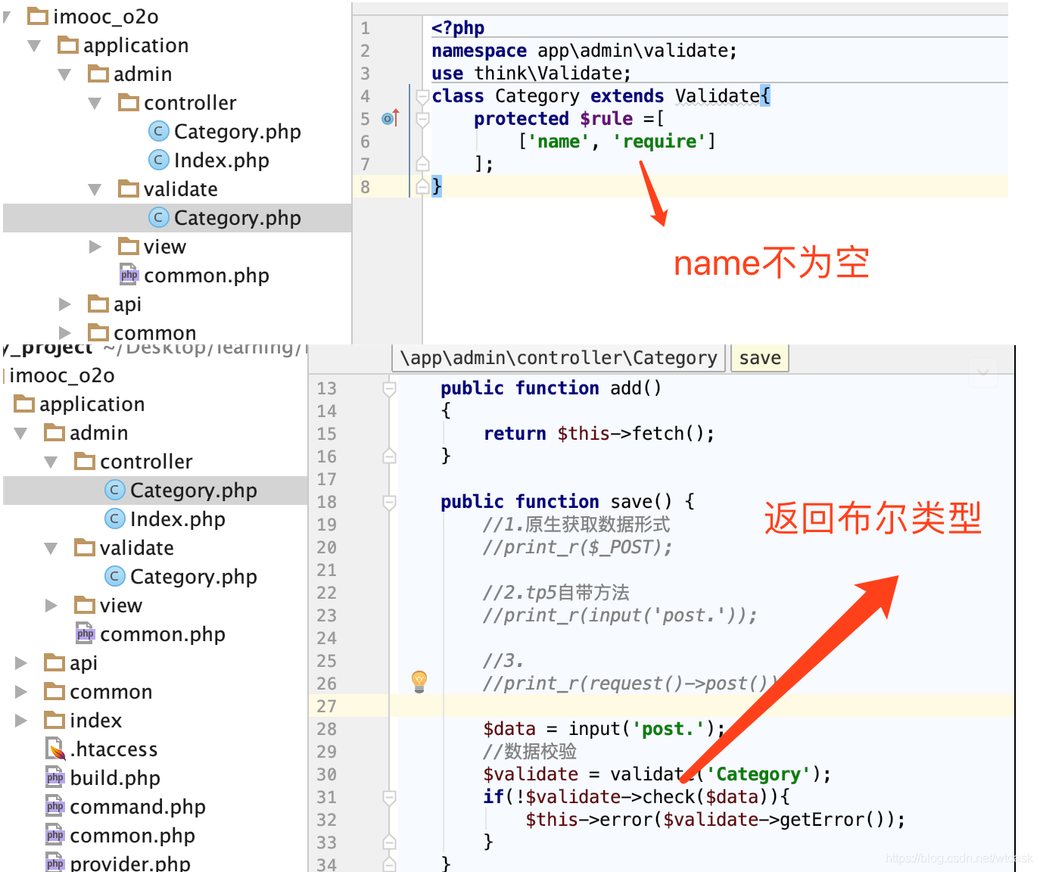Click the index folder icon
Viewport: 1040px width, 872px height.
pos(54,720)
